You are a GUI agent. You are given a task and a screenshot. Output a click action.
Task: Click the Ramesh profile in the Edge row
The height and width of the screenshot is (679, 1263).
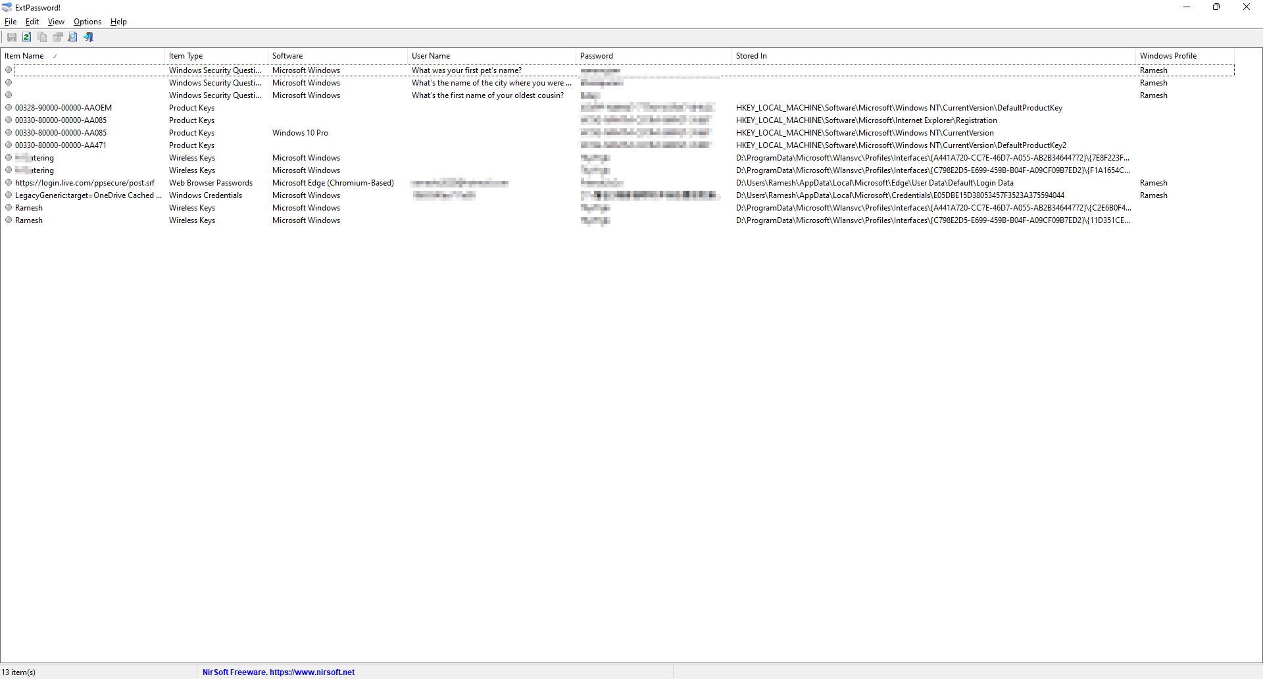coord(1154,183)
